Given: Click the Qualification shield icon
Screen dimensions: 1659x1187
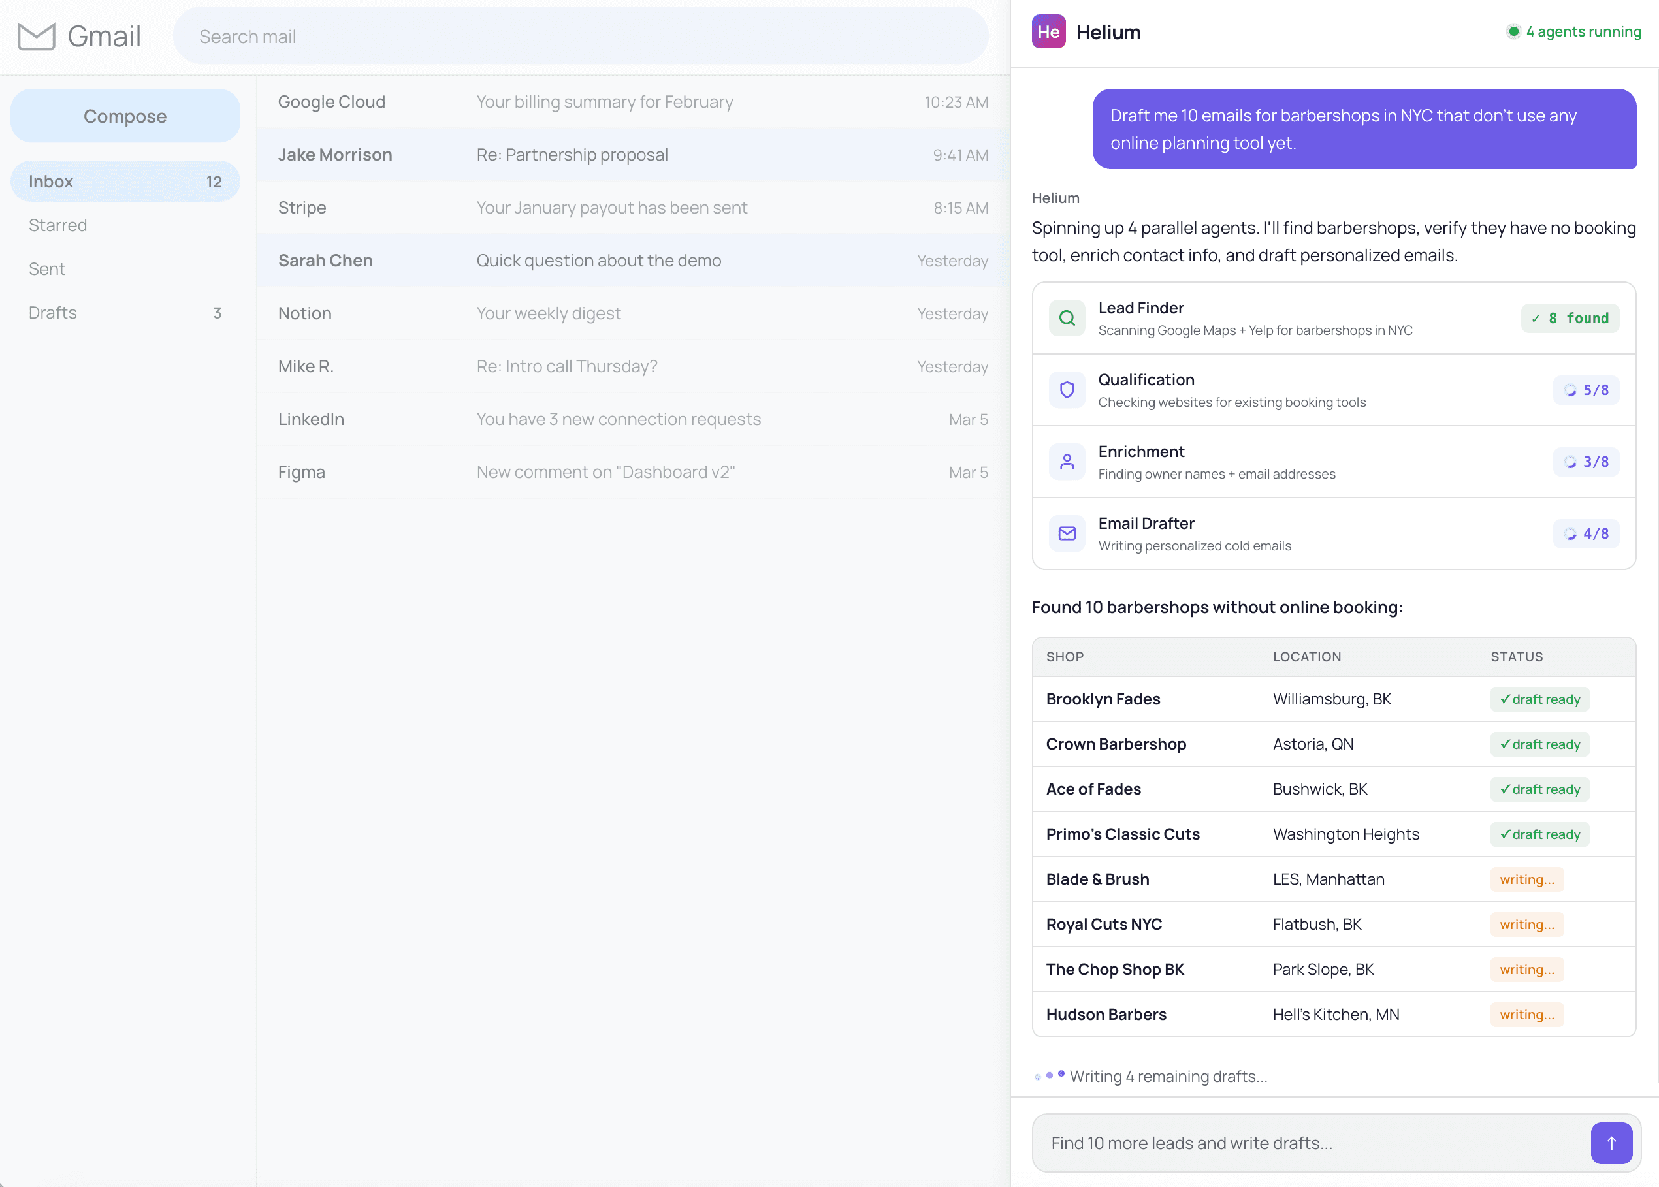Looking at the screenshot, I should (1067, 390).
